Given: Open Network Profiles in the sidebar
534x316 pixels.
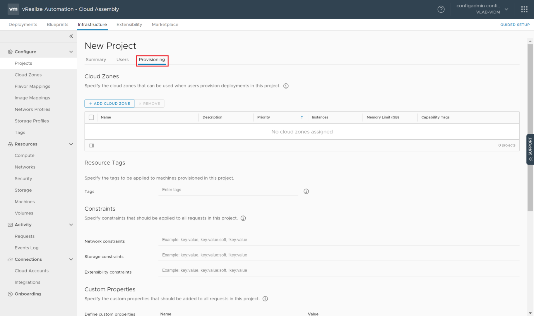Looking at the screenshot, I should [32, 109].
